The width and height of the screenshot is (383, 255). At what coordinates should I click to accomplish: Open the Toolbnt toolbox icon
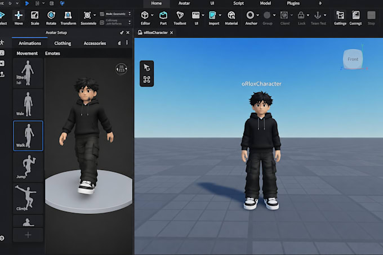coord(180,15)
